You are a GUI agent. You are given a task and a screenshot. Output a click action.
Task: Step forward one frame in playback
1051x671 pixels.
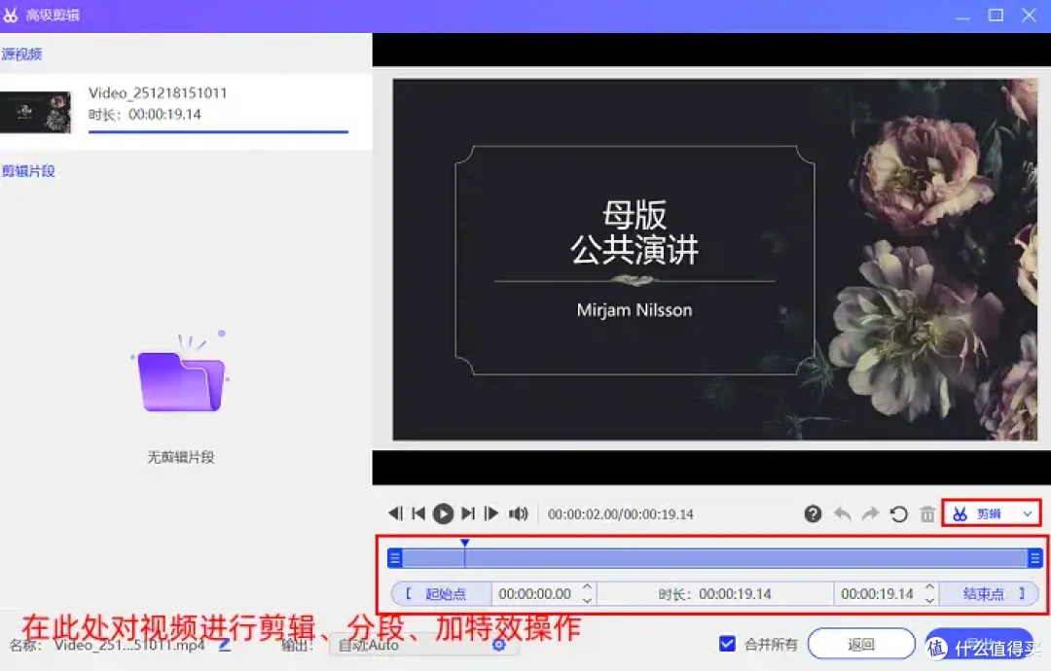tap(491, 513)
